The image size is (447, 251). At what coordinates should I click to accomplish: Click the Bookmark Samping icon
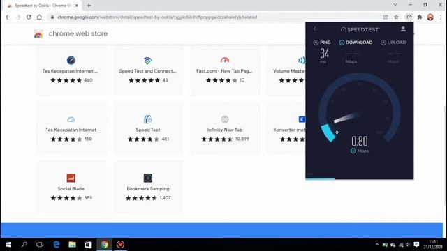pyautogui.click(x=147, y=178)
